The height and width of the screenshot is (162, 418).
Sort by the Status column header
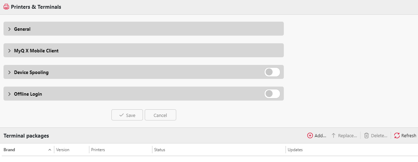tap(160, 150)
